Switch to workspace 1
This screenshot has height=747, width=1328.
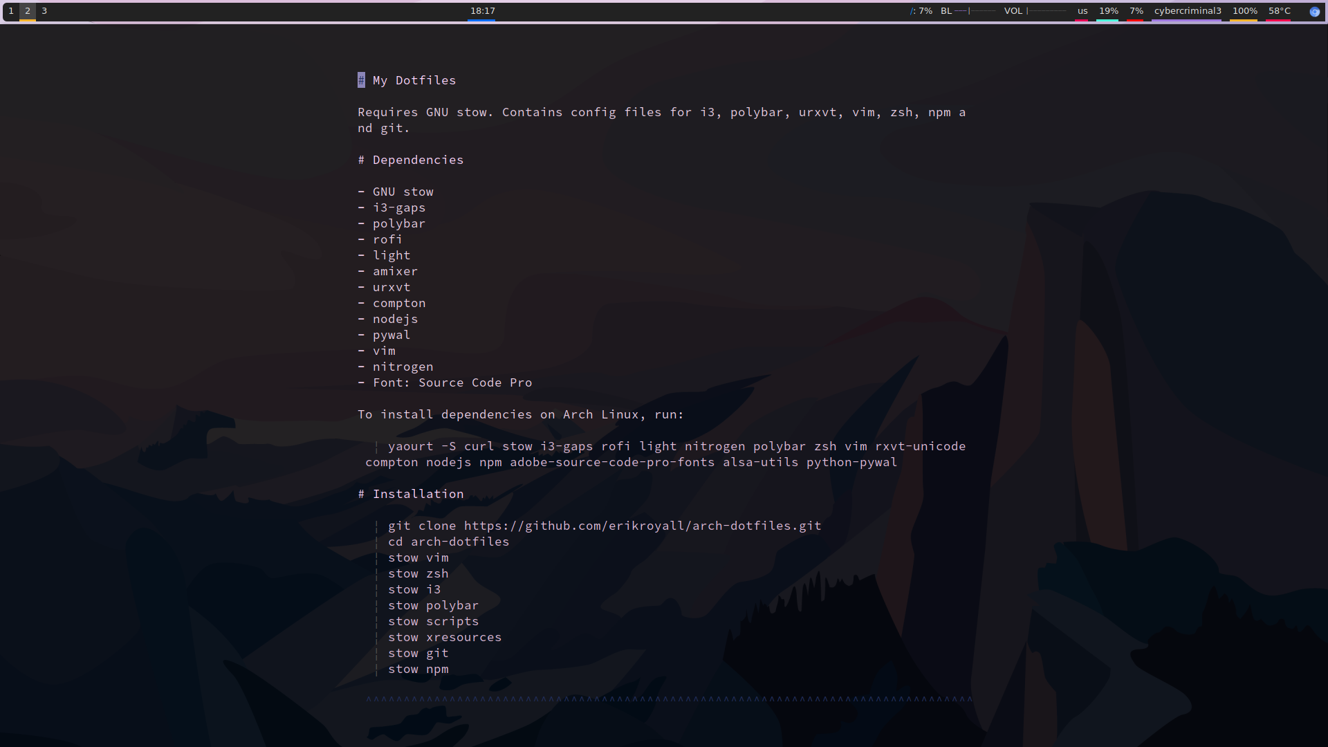click(11, 11)
